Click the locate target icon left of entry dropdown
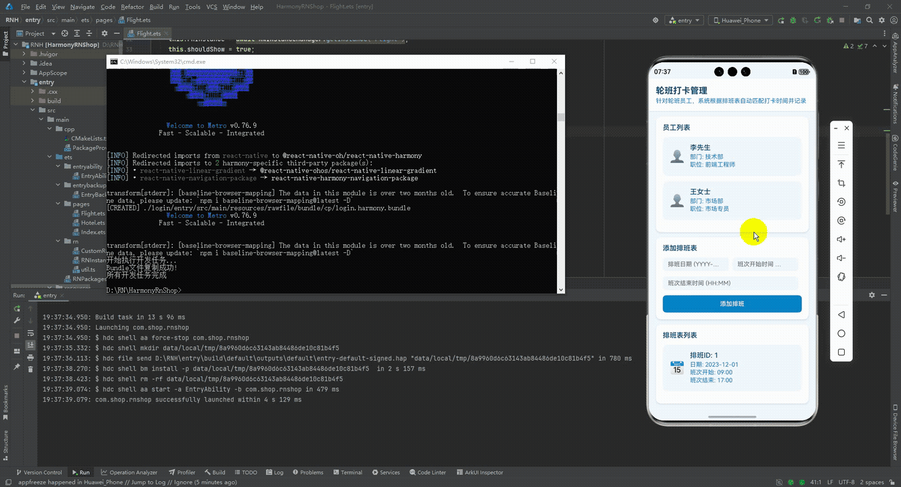901x487 pixels. [655, 20]
